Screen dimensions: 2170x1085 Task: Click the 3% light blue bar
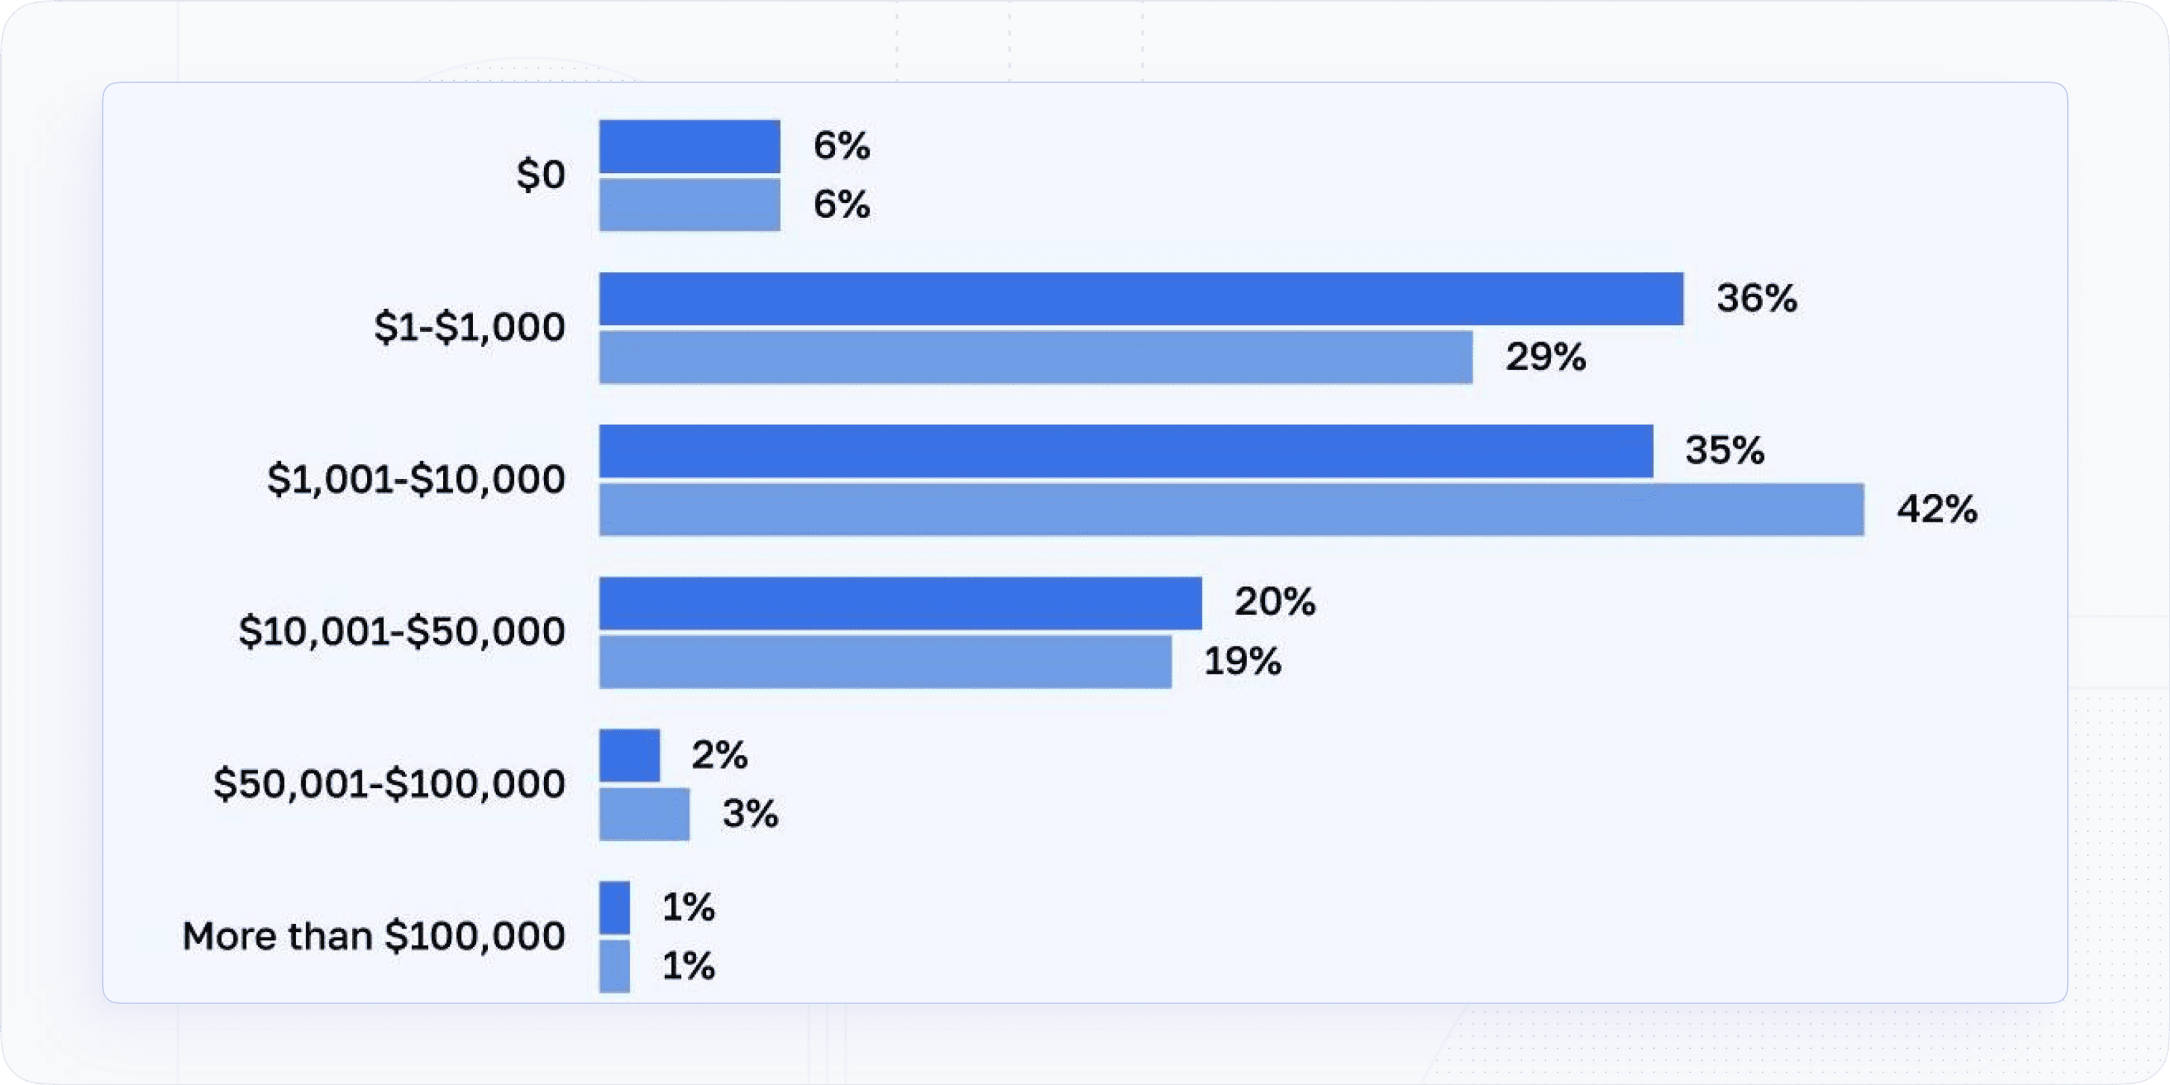coord(644,814)
